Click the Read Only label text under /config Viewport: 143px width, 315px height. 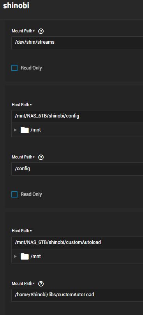tap(31, 194)
